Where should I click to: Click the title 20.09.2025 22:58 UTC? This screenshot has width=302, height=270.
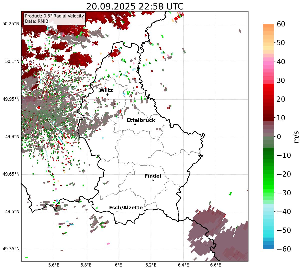click(x=135, y=6)
